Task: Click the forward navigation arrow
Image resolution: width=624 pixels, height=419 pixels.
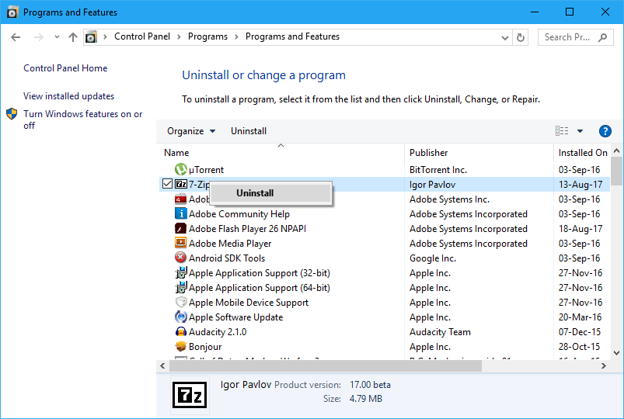Action: click(x=39, y=37)
